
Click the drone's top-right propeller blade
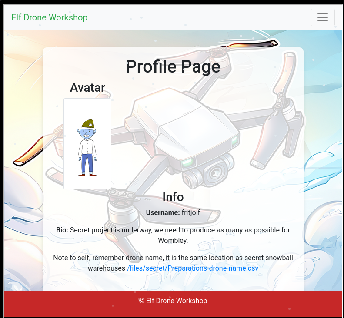(x=248, y=44)
